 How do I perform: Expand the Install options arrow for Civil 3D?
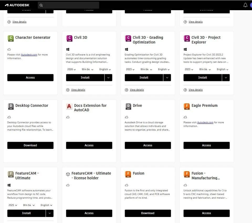[108, 78]
